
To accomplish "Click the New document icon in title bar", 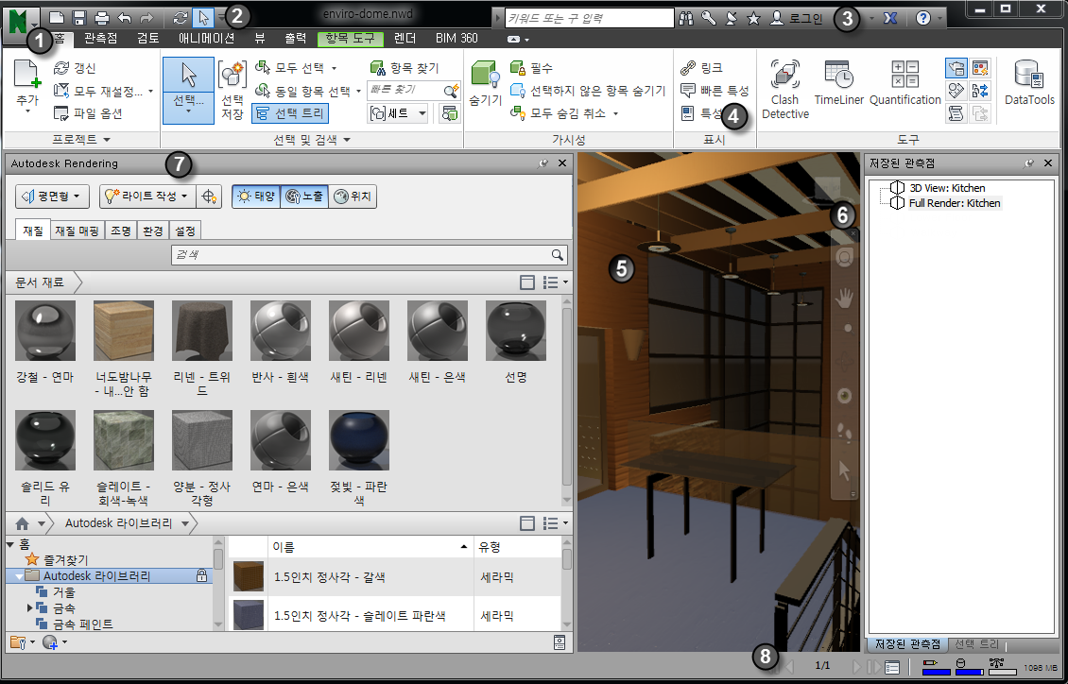I will click(x=58, y=18).
